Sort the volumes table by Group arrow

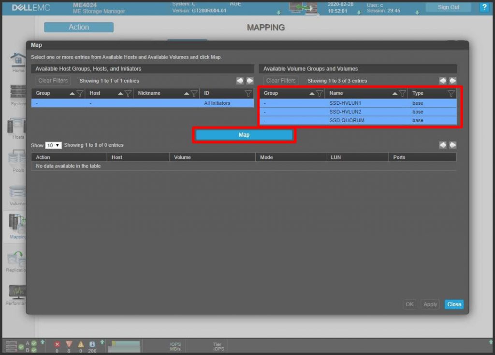[x=312, y=93]
